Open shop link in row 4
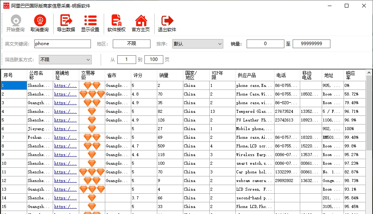373x214 pixels. tap(65, 111)
